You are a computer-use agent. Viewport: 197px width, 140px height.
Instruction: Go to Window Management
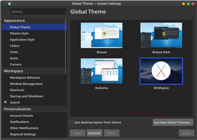pyautogui.click(x=34, y=84)
